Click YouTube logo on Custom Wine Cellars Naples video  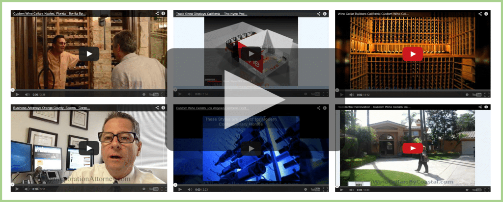[154, 95]
